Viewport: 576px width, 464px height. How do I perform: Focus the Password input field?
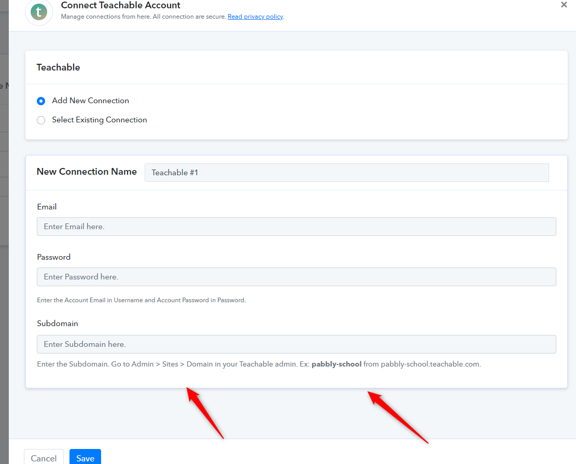click(296, 277)
